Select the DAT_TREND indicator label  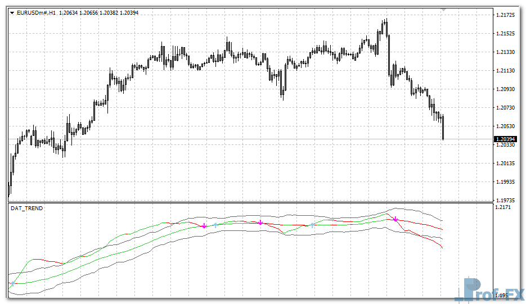click(x=26, y=208)
